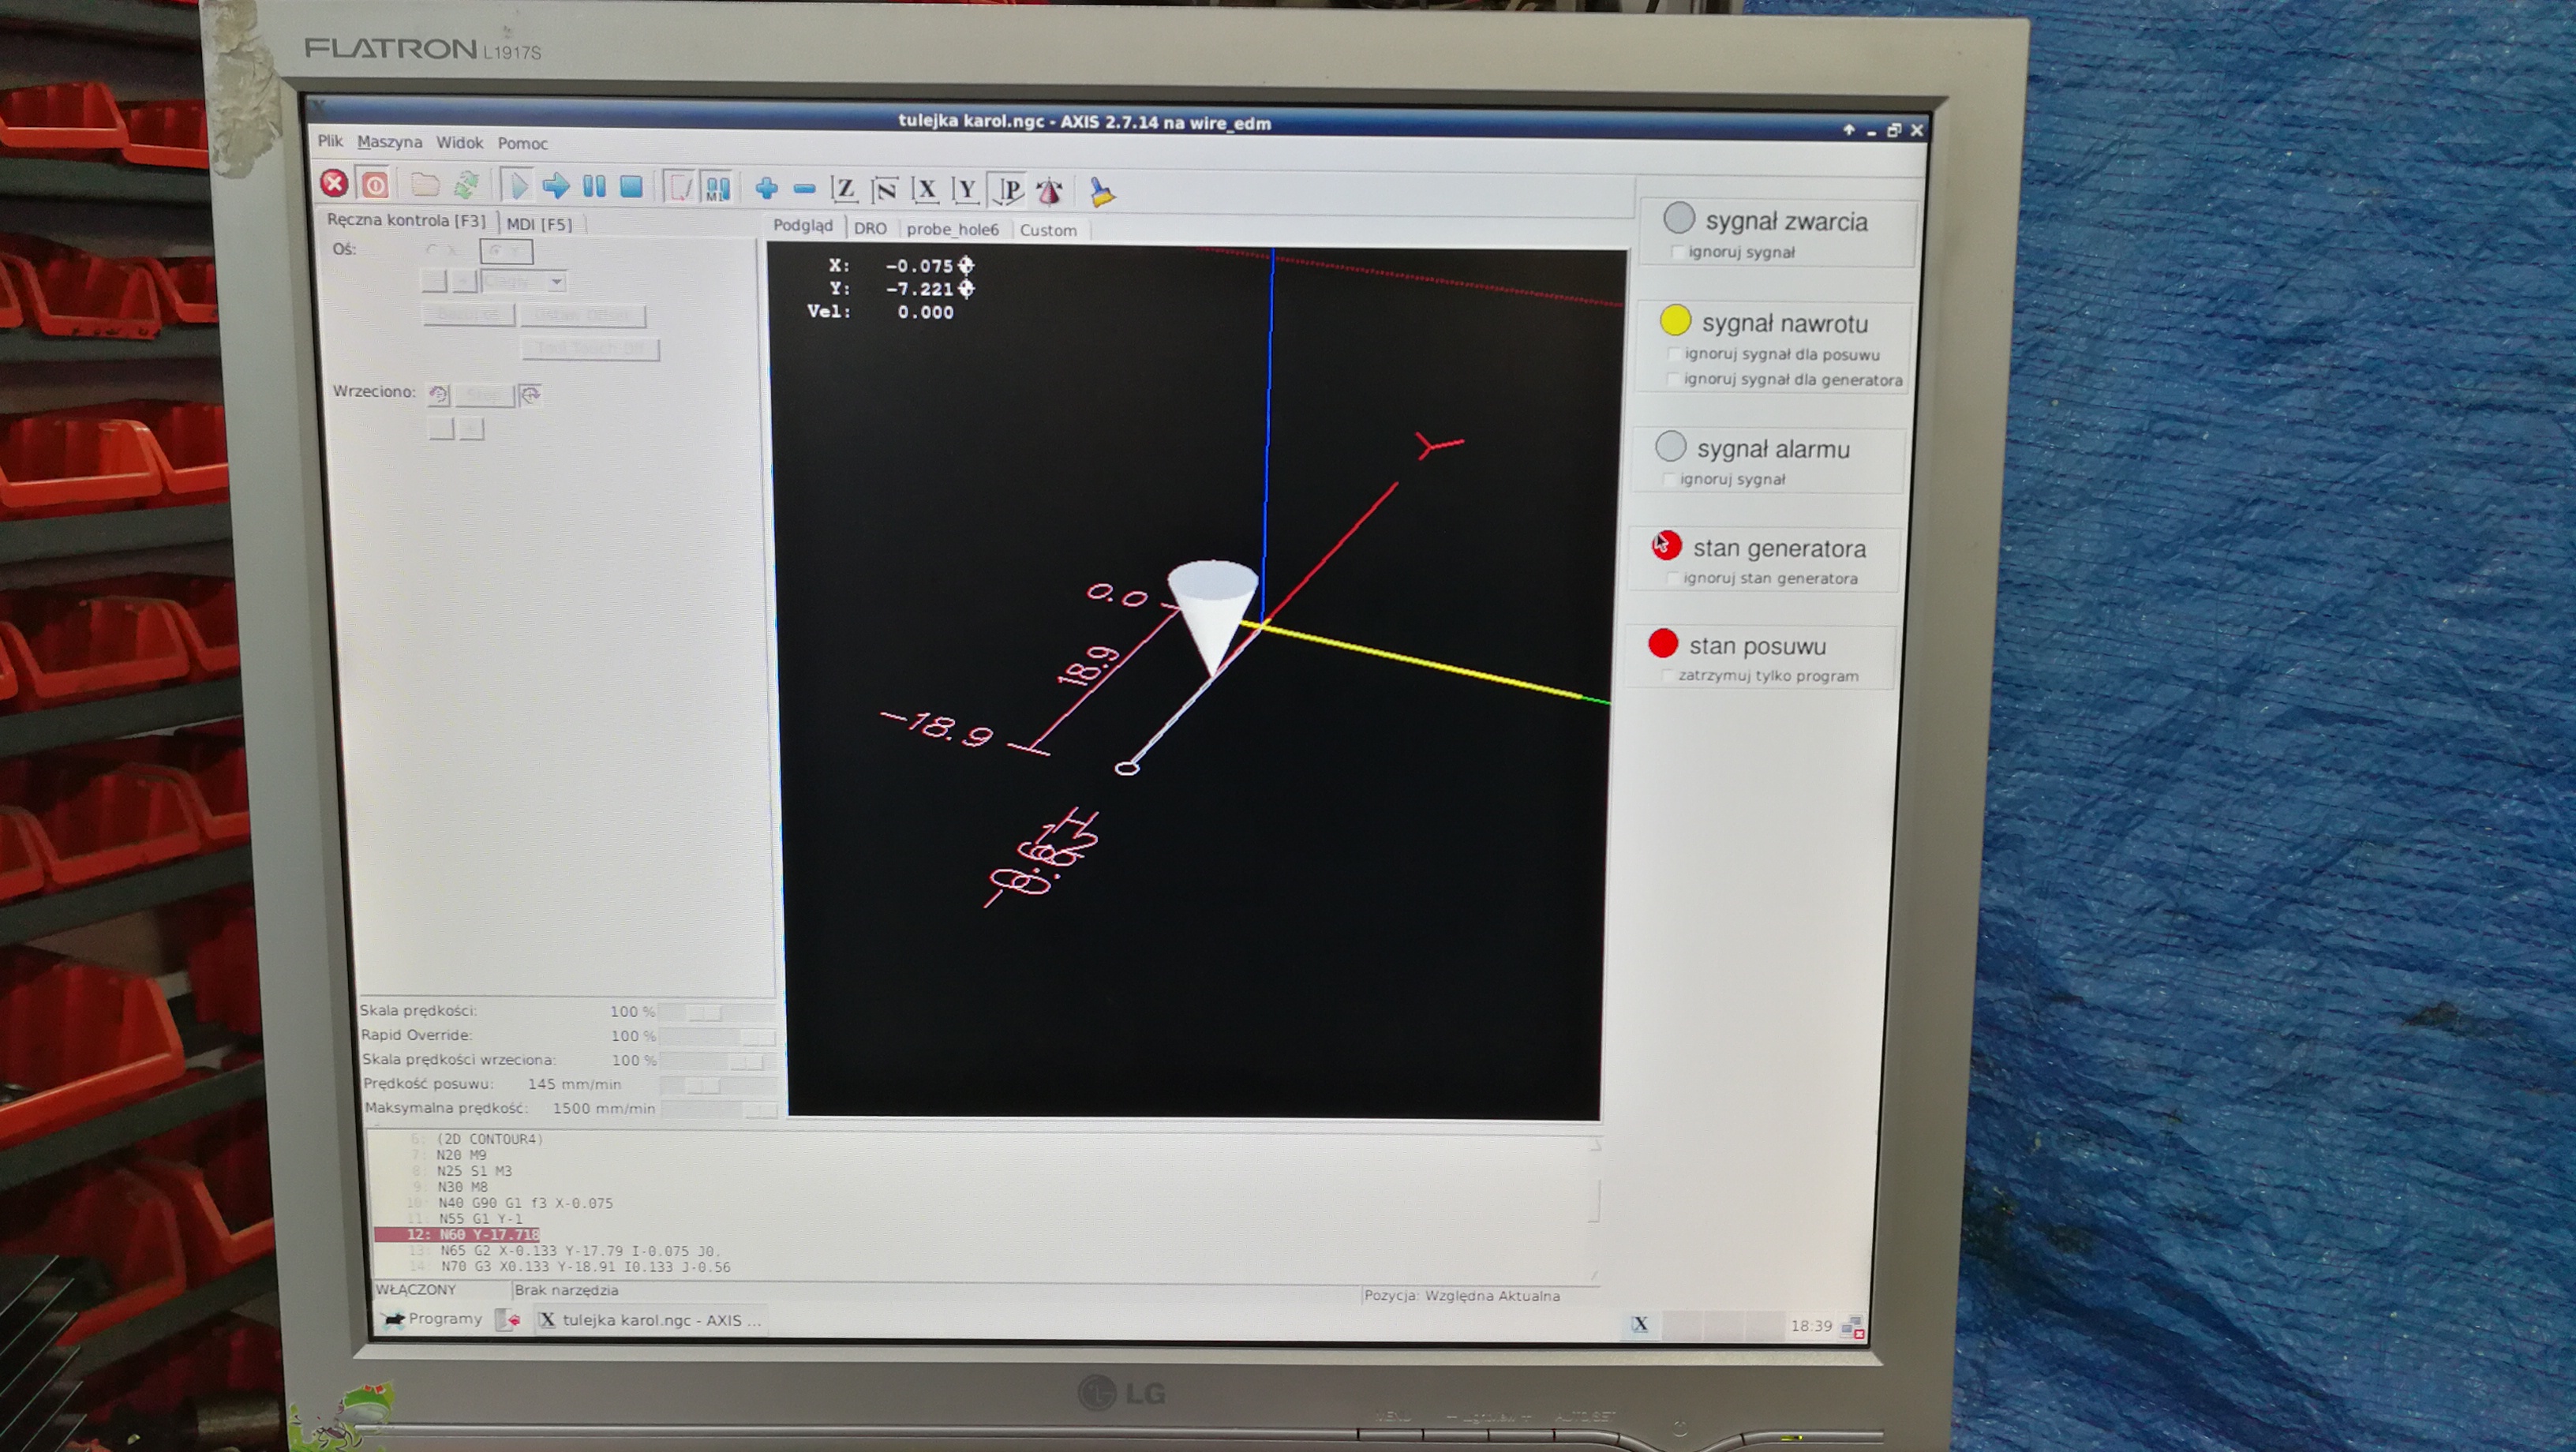The image size is (2576, 1452).
Task: Select G-code line N25 S1 M3
Action: pyautogui.click(x=474, y=1171)
